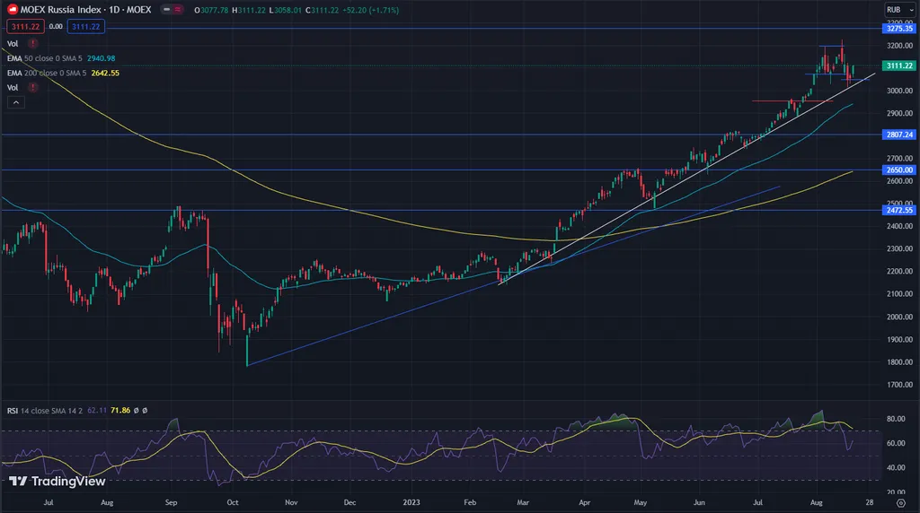This screenshot has height=513, width=920.
Task: Click the 2472.55 horizontal line price label
Action: [898, 210]
